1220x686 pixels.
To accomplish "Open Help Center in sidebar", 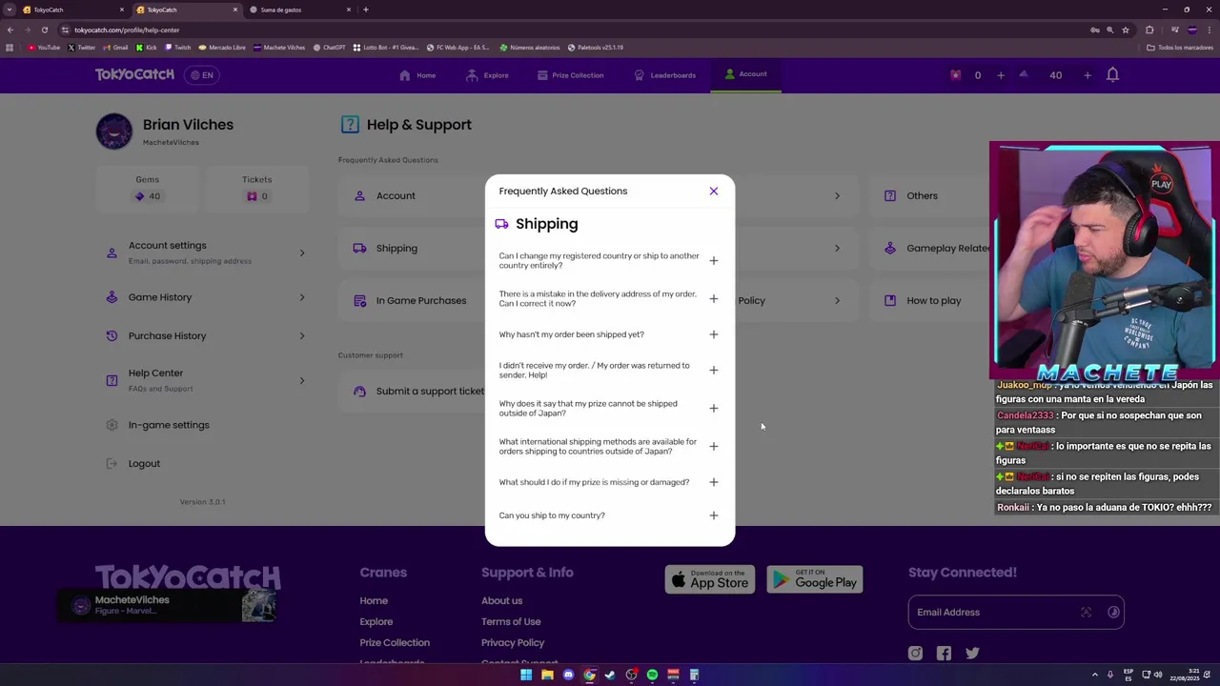I will pos(205,380).
